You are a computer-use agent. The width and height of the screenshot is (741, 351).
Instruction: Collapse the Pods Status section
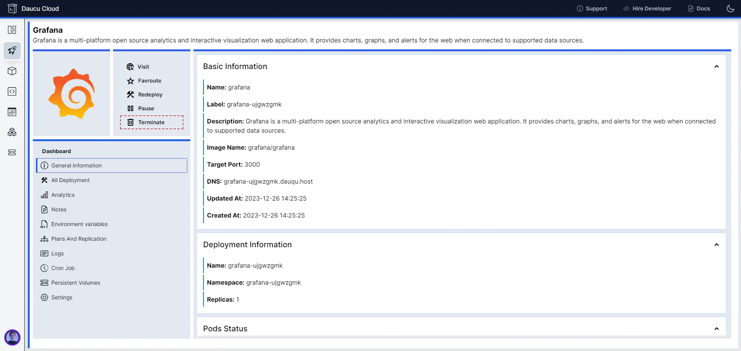click(716, 329)
